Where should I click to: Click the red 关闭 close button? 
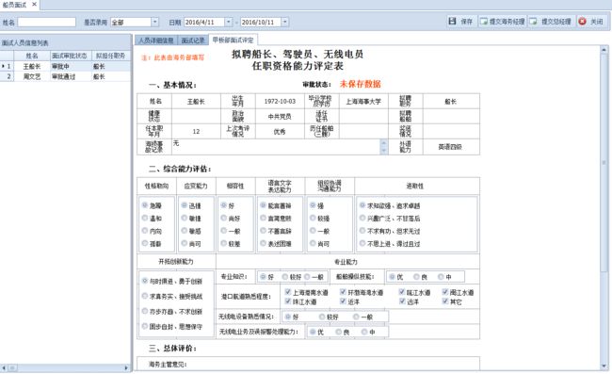click(x=591, y=22)
